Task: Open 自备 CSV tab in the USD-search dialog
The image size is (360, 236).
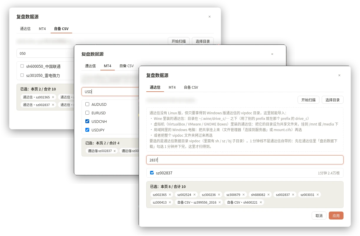Action: (x=127, y=66)
